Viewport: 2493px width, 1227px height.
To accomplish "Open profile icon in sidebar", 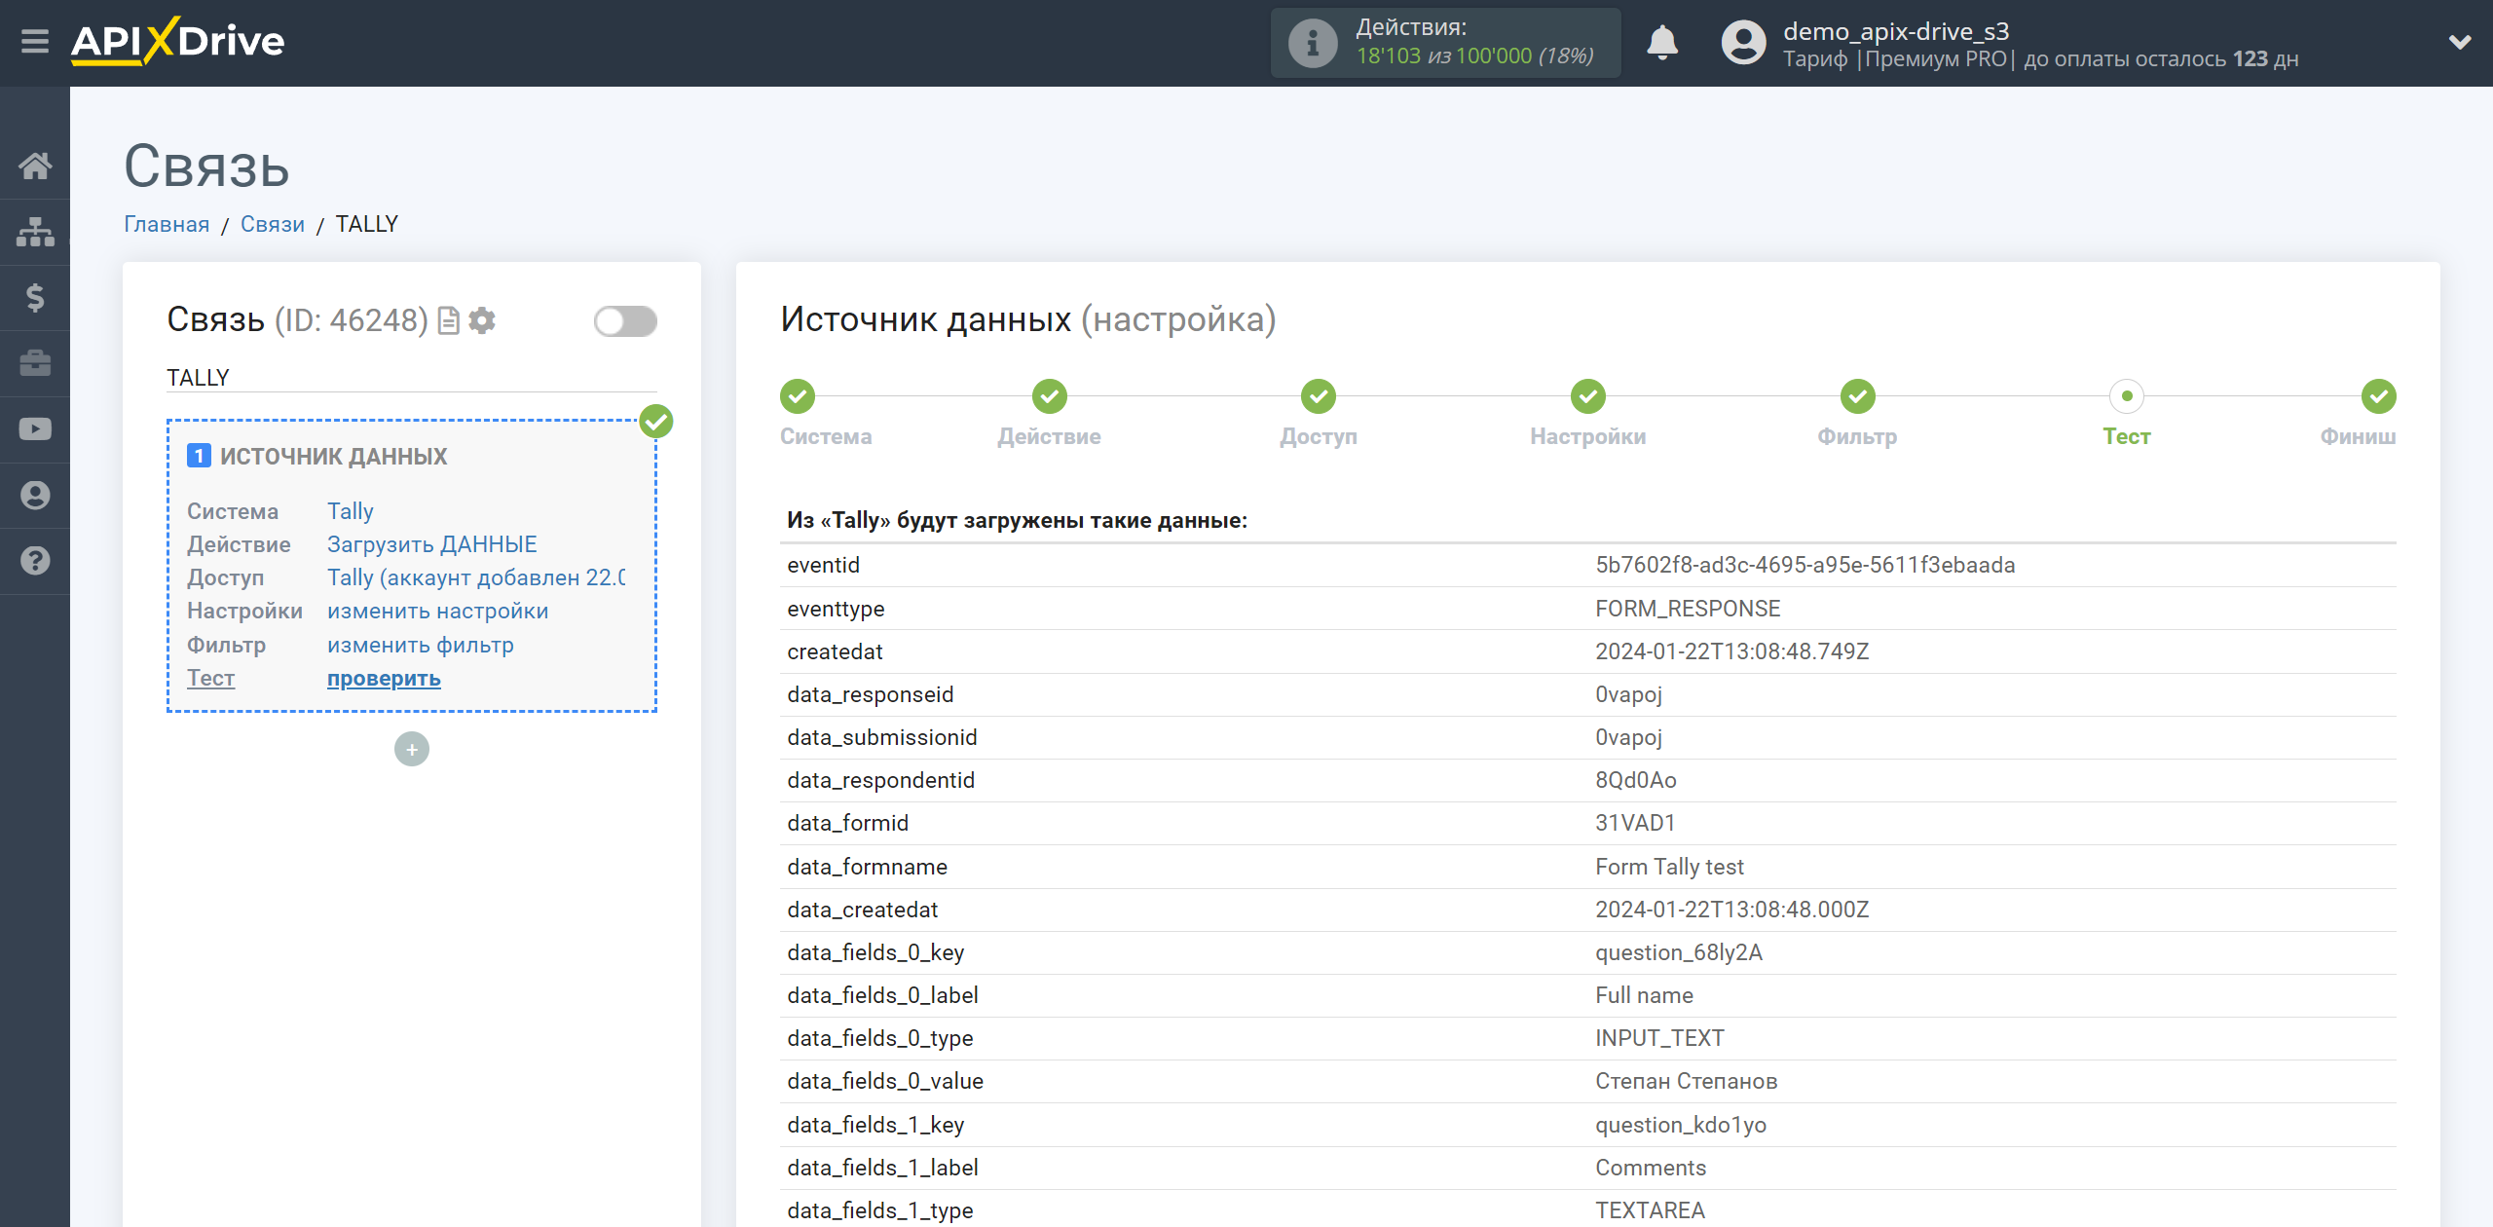I will (x=35, y=495).
